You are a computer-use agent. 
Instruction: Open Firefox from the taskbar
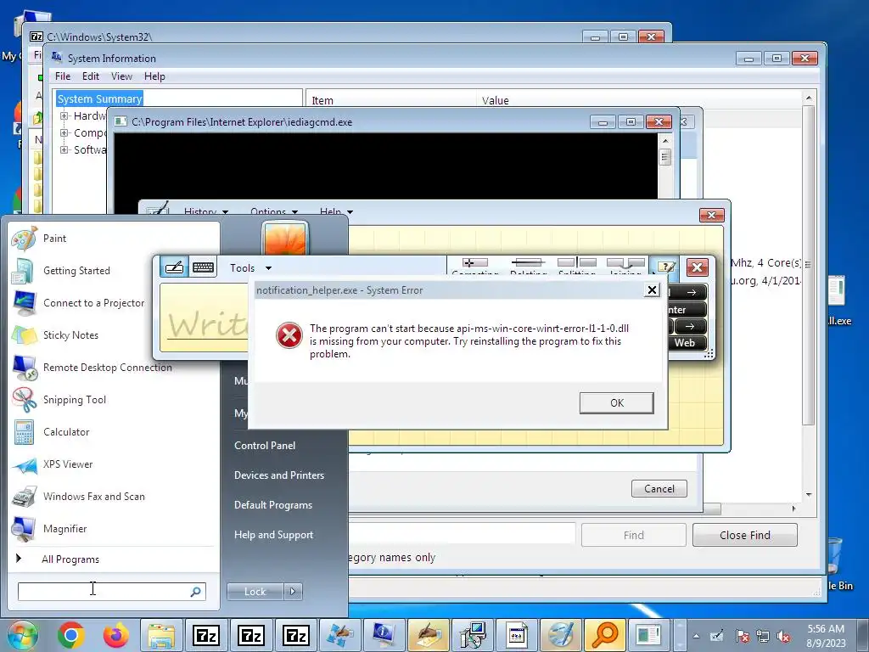click(115, 635)
